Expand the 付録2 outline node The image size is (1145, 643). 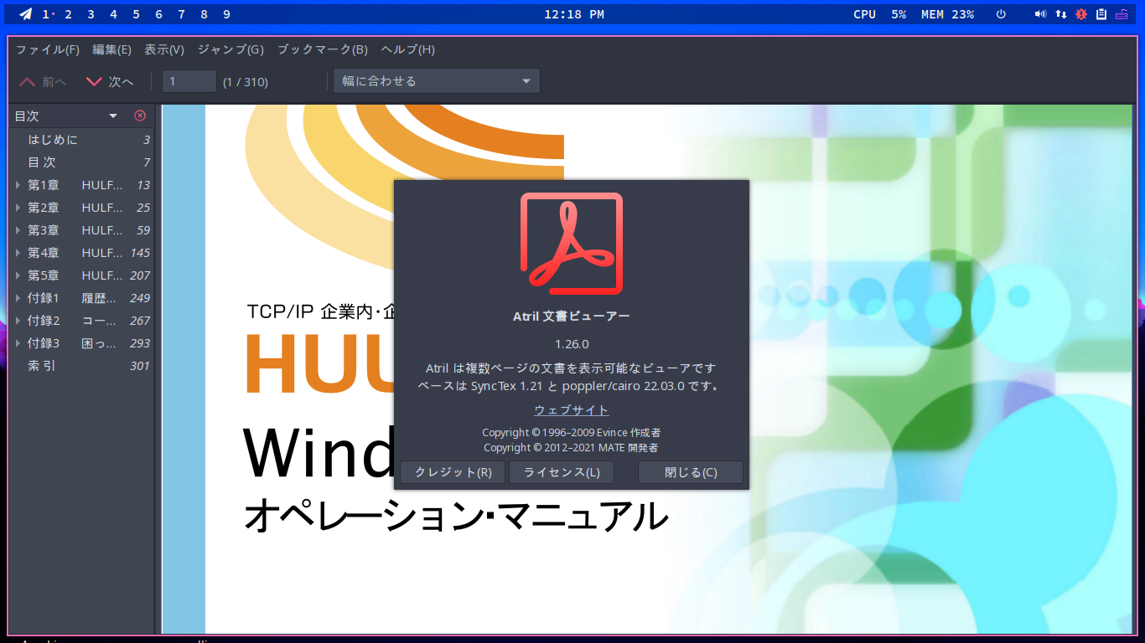[18, 321]
